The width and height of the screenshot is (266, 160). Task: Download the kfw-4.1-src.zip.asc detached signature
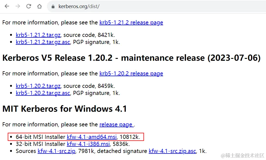tap(172, 151)
